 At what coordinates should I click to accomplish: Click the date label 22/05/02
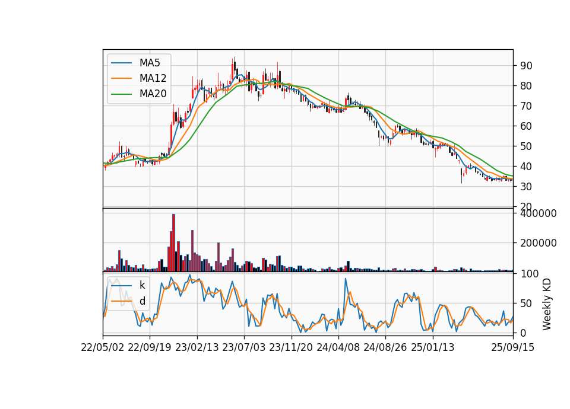(103, 347)
